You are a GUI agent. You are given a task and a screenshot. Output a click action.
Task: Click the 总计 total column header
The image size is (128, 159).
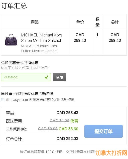tap(115, 22)
